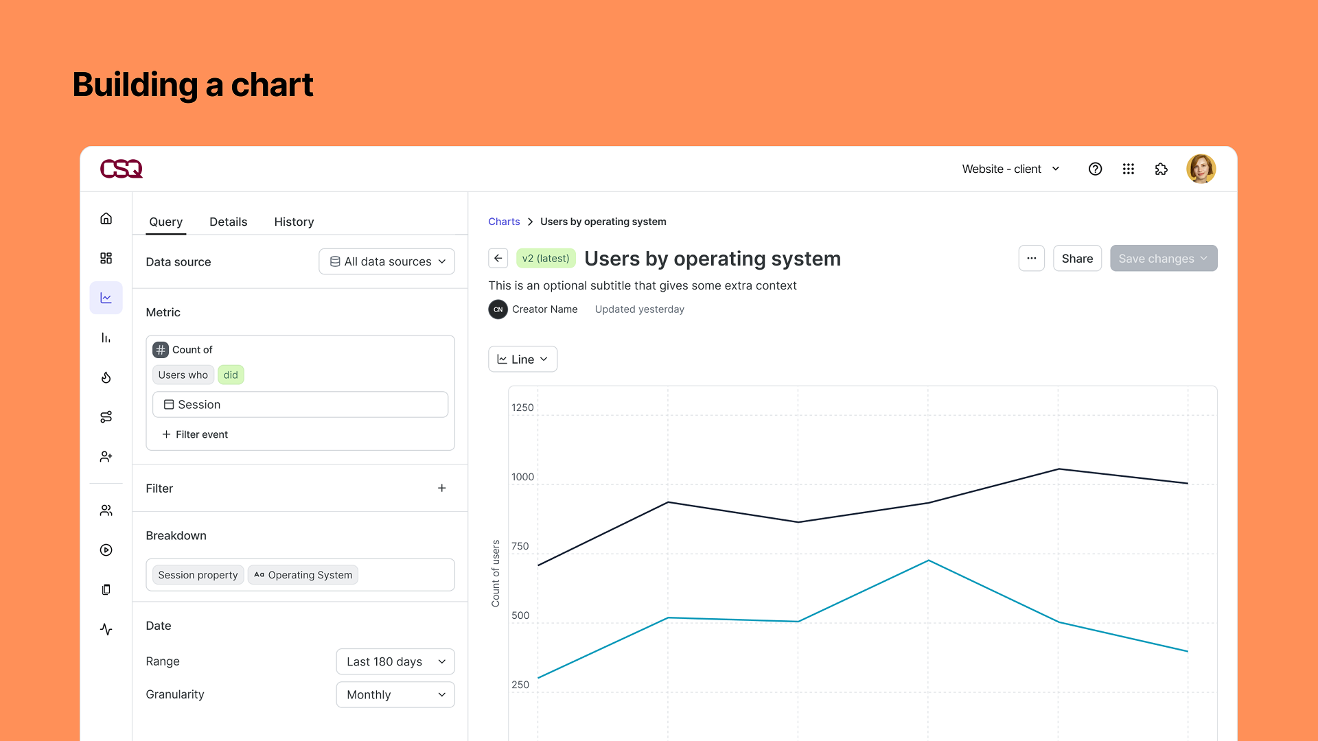
Task: Select the line chart icon in sidebar
Action: point(106,298)
